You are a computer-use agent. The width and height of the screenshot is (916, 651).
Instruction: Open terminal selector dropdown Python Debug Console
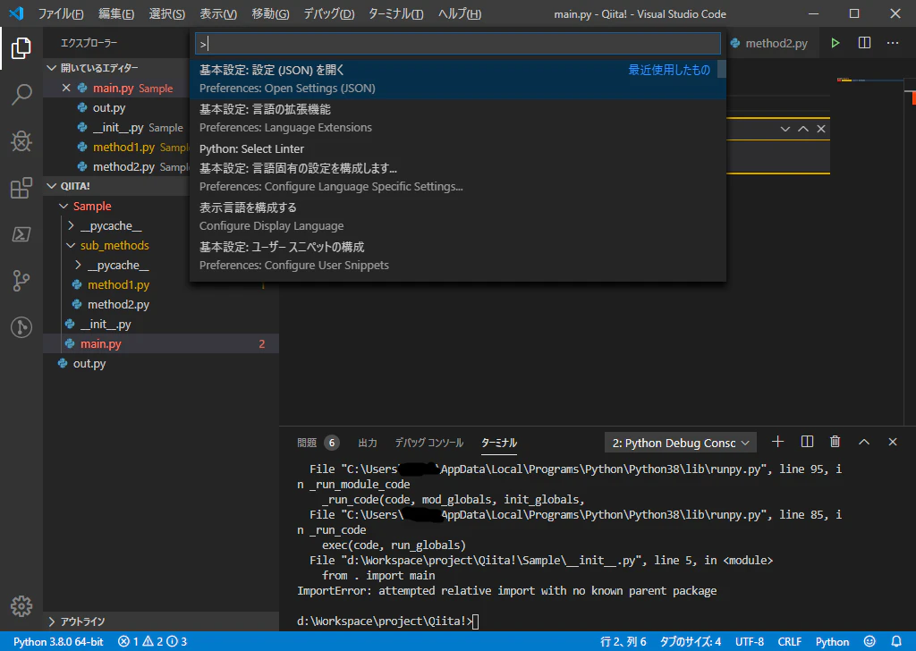(681, 444)
